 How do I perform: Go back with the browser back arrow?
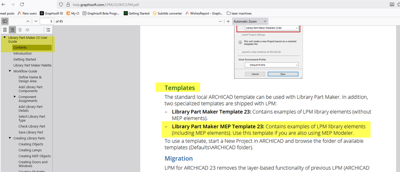[4, 4]
